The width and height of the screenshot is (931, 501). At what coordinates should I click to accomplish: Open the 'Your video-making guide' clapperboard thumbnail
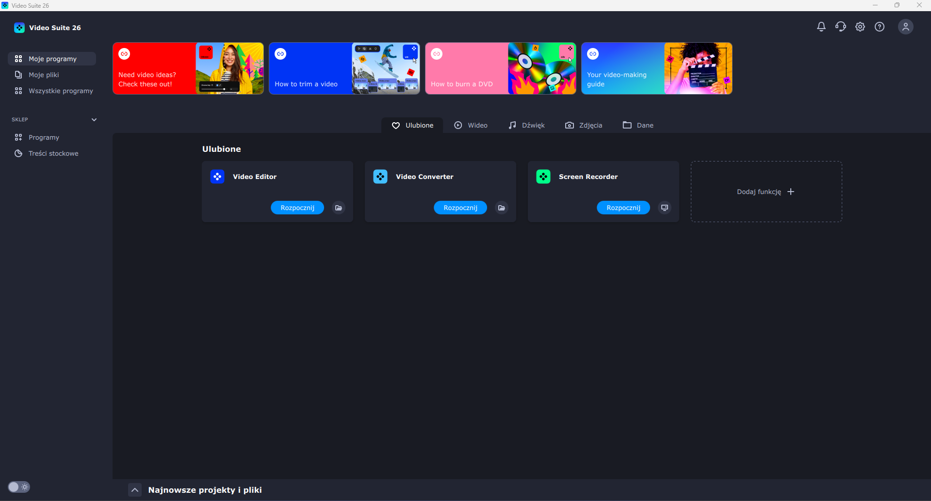(698, 68)
